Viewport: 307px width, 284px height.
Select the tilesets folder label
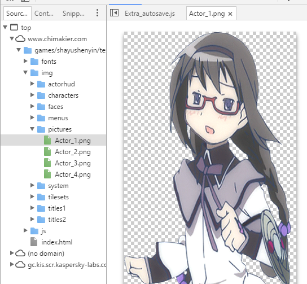point(58,197)
